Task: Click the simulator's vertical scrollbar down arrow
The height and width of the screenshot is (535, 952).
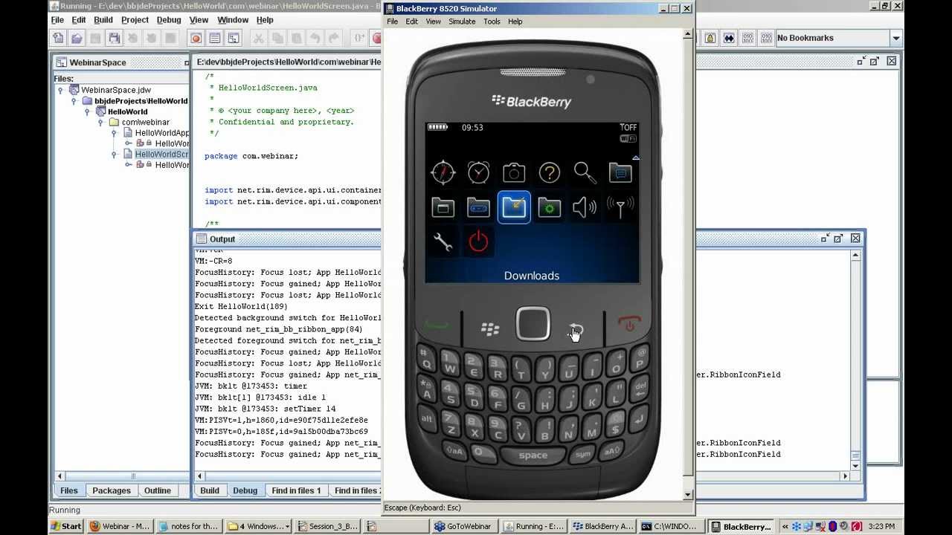Action: click(687, 494)
